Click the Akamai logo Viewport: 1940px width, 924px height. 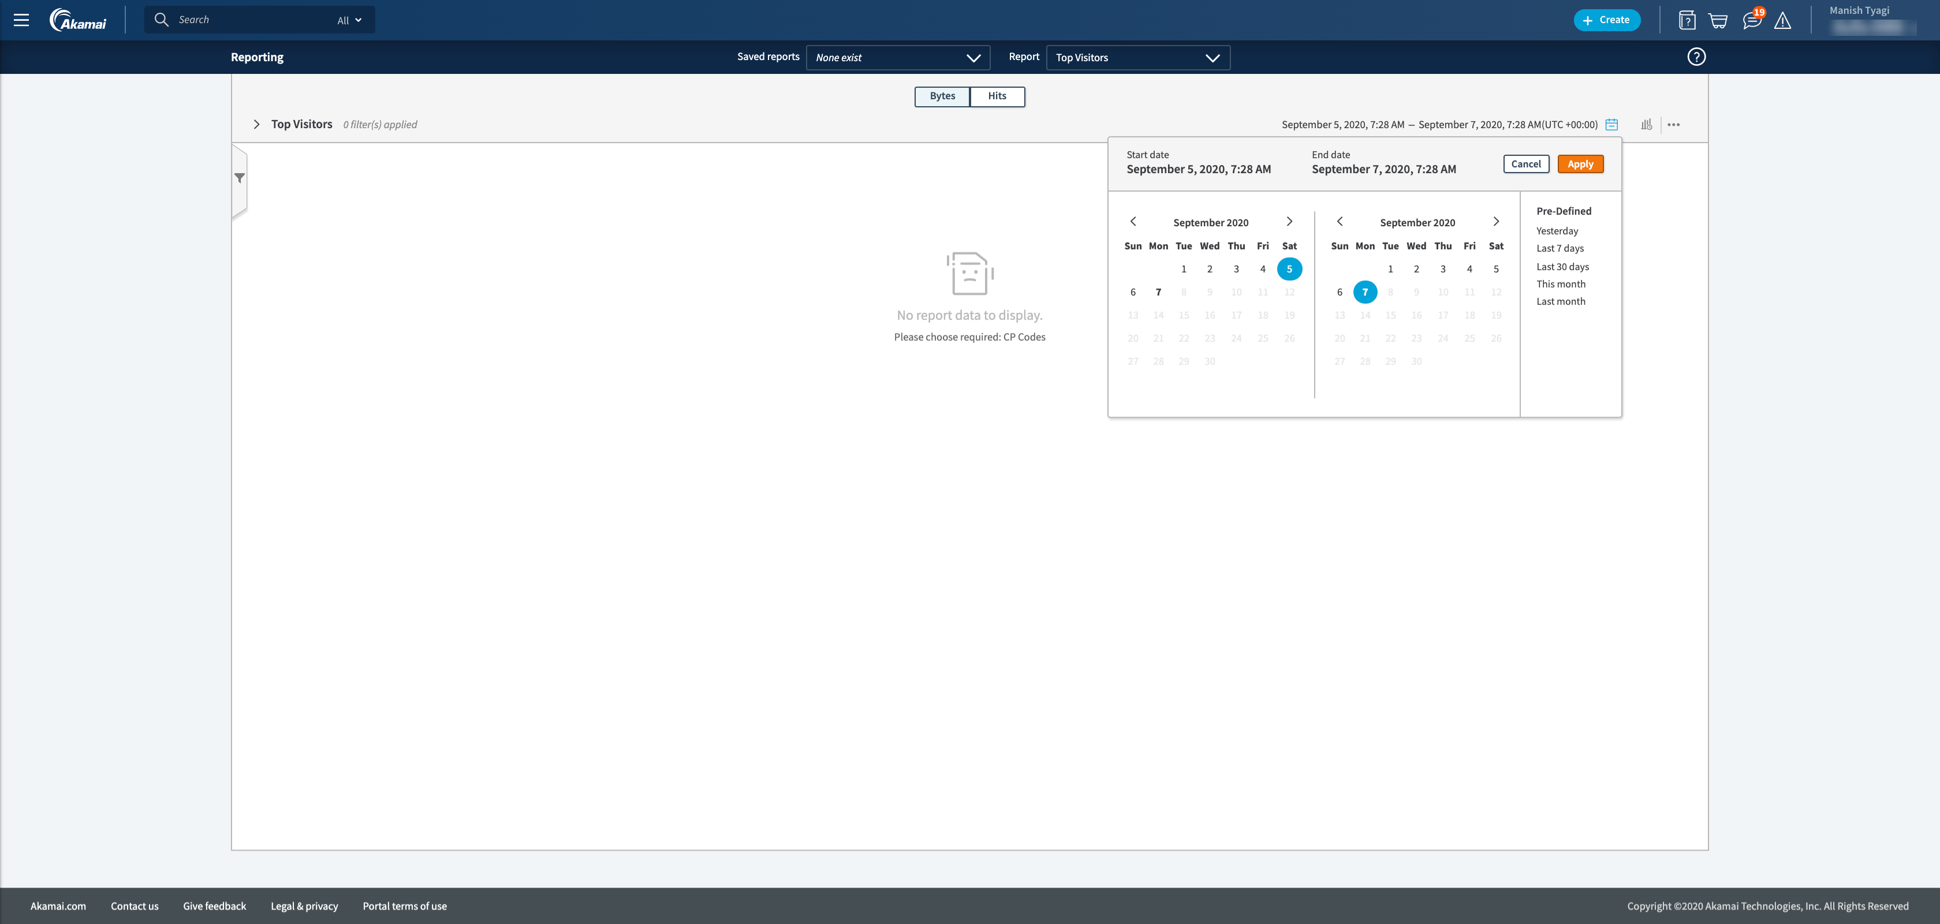(x=79, y=20)
